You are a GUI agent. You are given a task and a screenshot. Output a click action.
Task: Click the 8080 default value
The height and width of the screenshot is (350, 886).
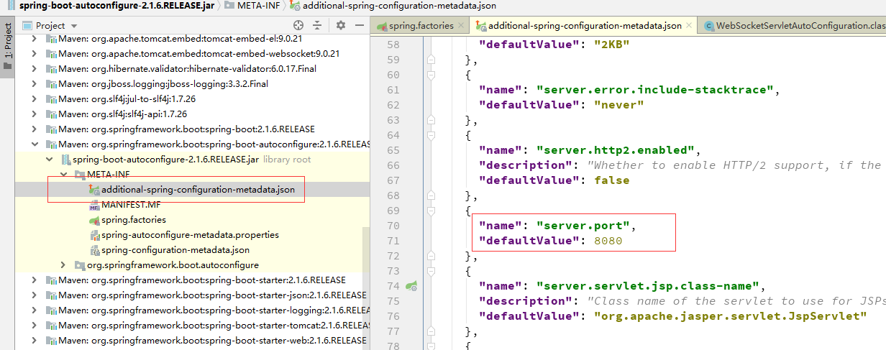(x=608, y=241)
